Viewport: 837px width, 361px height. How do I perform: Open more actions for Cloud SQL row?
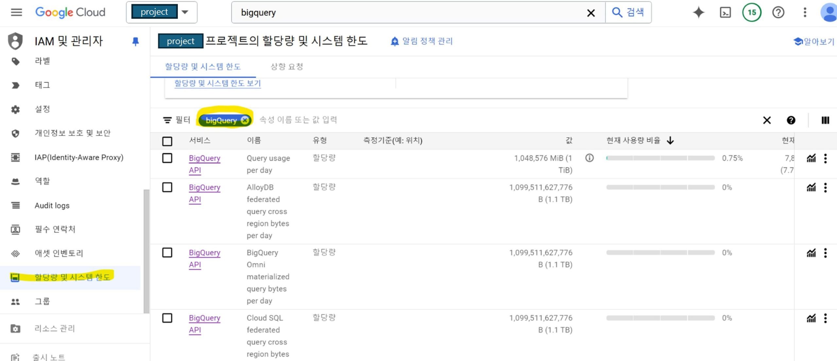tap(825, 318)
